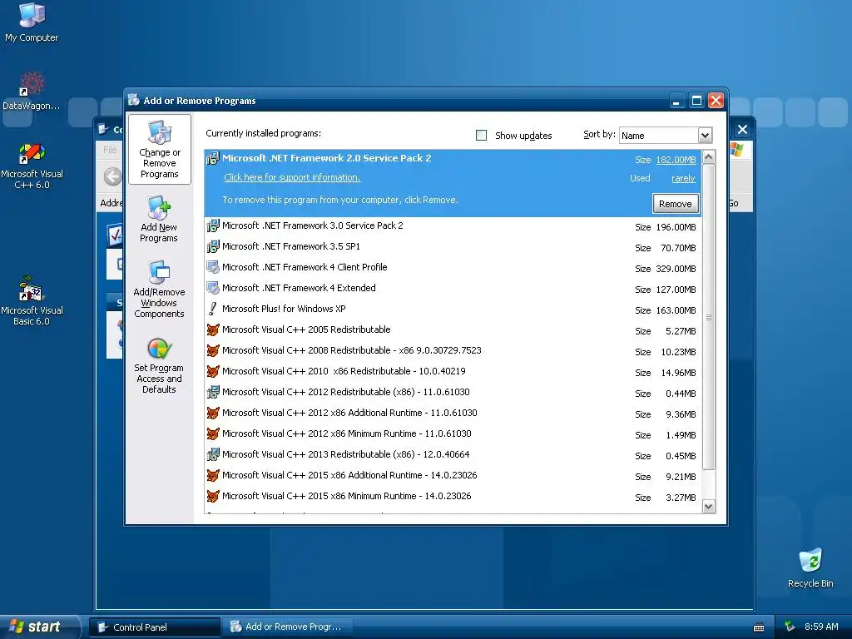
Task: Click the .NET Framework 3.0 Service Pack 2 icon
Action: tap(213, 225)
